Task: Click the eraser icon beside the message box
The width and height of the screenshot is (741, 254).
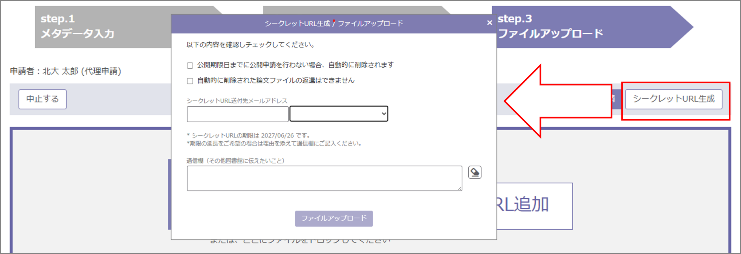Action: (x=475, y=172)
